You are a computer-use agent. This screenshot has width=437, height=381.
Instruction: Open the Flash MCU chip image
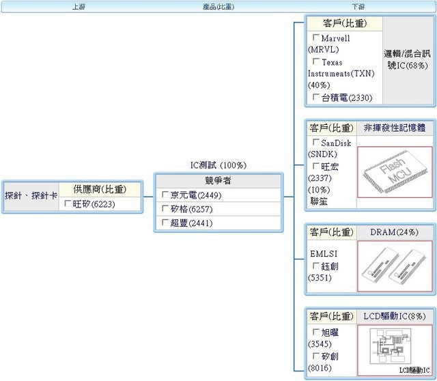pyautogui.click(x=395, y=172)
